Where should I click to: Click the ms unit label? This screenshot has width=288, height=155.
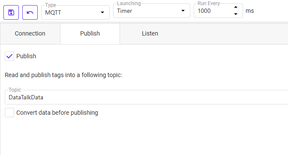pyautogui.click(x=249, y=11)
